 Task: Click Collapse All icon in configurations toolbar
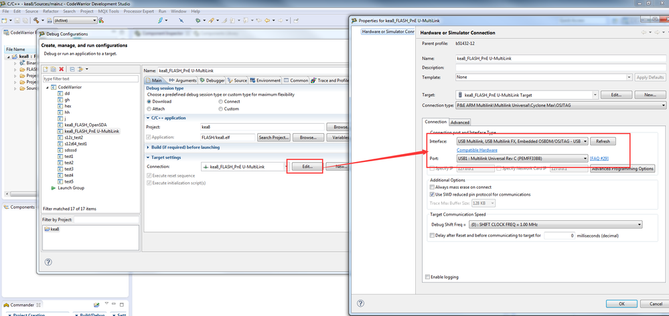(x=72, y=69)
